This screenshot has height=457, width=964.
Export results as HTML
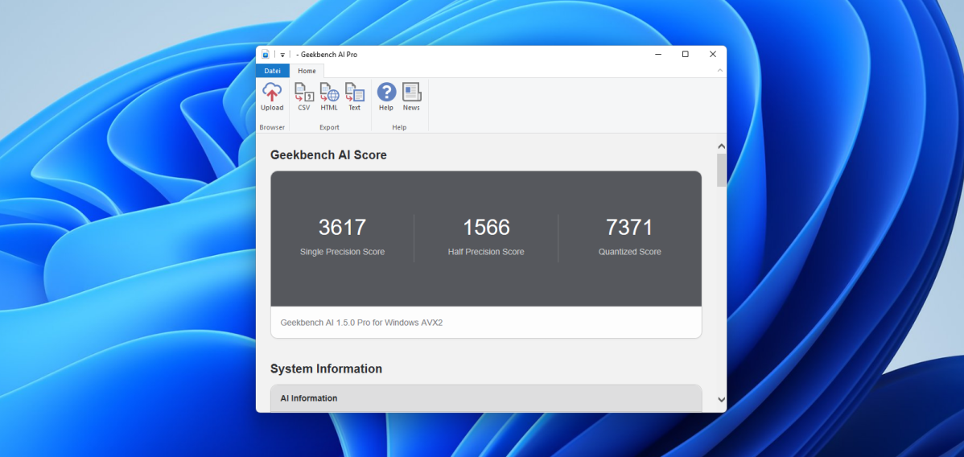(329, 93)
